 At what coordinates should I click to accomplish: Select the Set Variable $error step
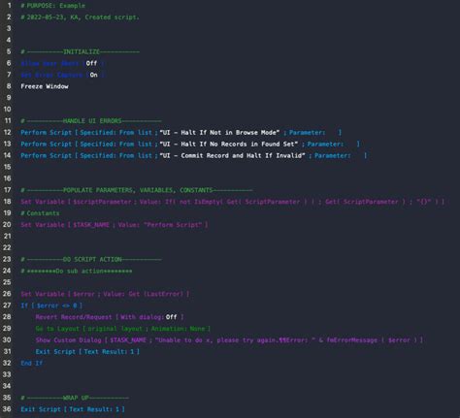coord(105,294)
